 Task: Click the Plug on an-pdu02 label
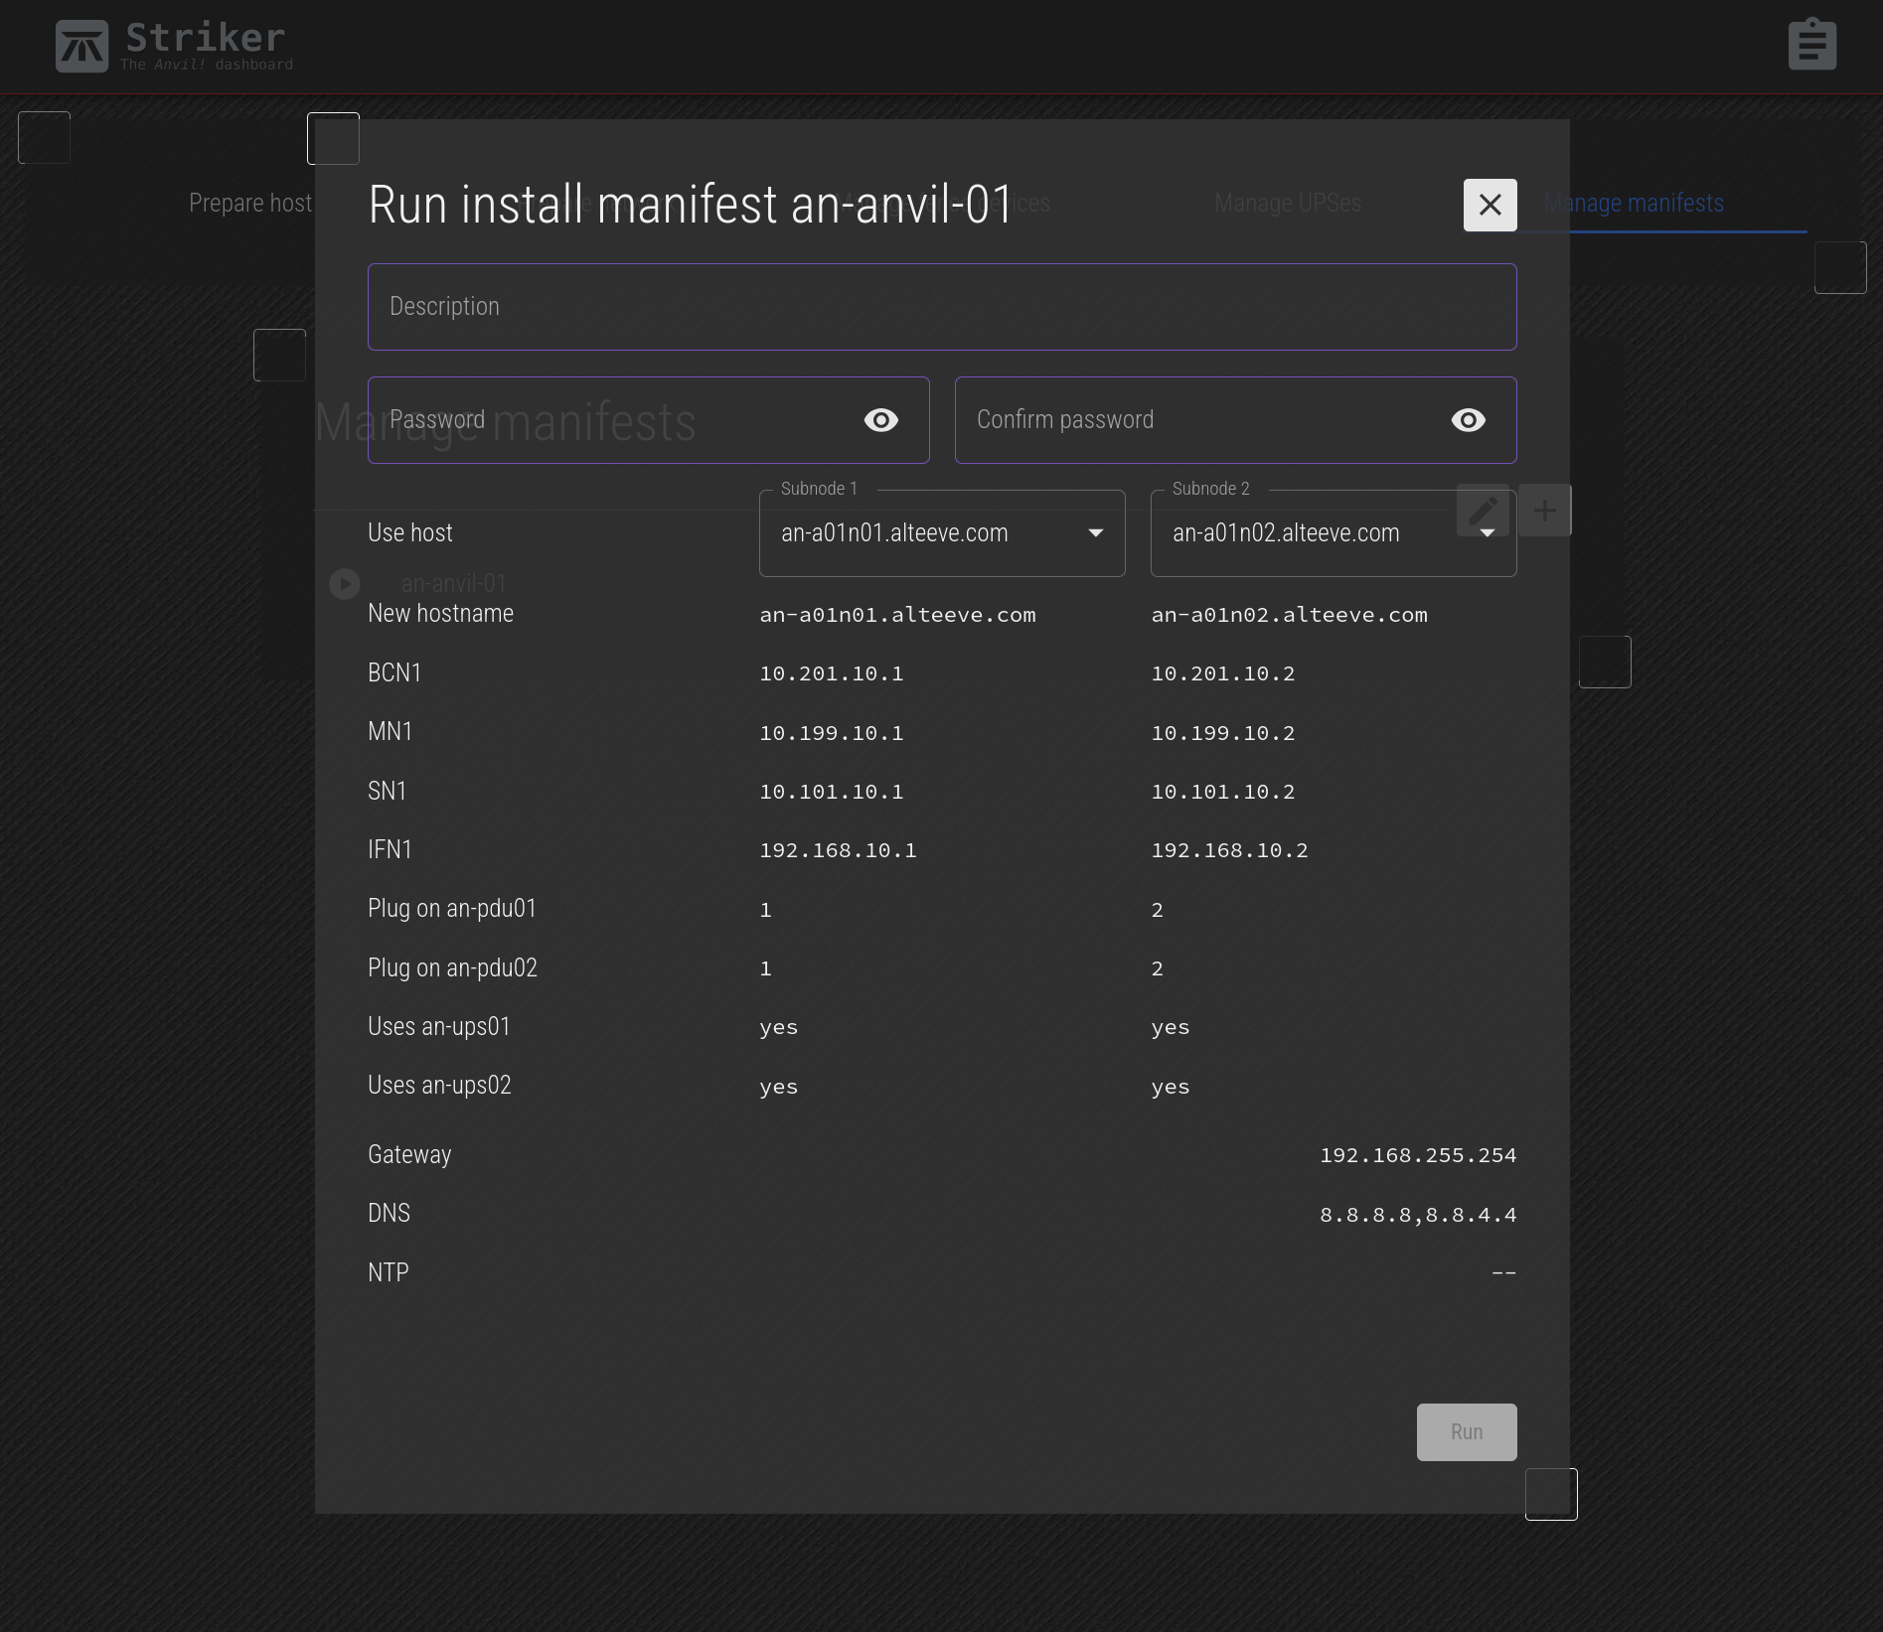pos(452,968)
